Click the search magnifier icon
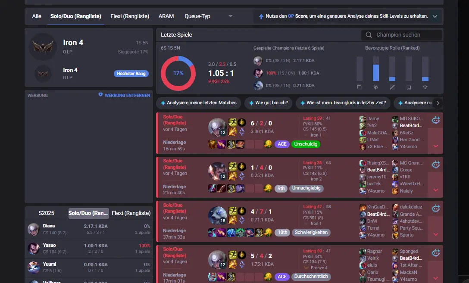 click(369, 35)
